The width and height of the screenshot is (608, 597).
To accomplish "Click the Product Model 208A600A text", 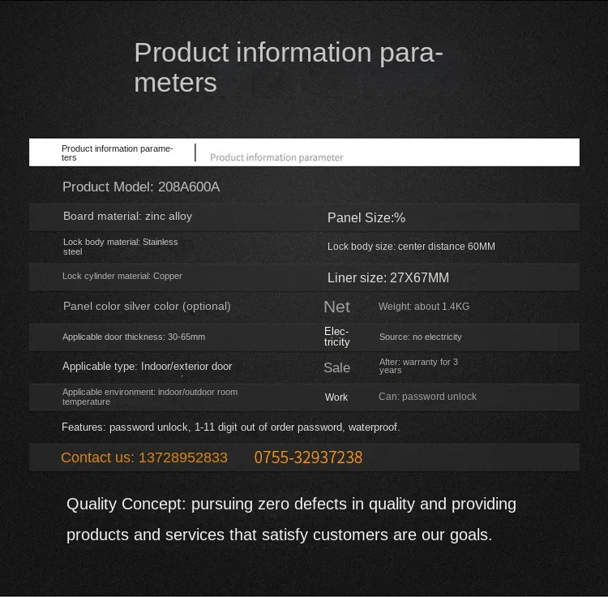I will click(x=141, y=187).
